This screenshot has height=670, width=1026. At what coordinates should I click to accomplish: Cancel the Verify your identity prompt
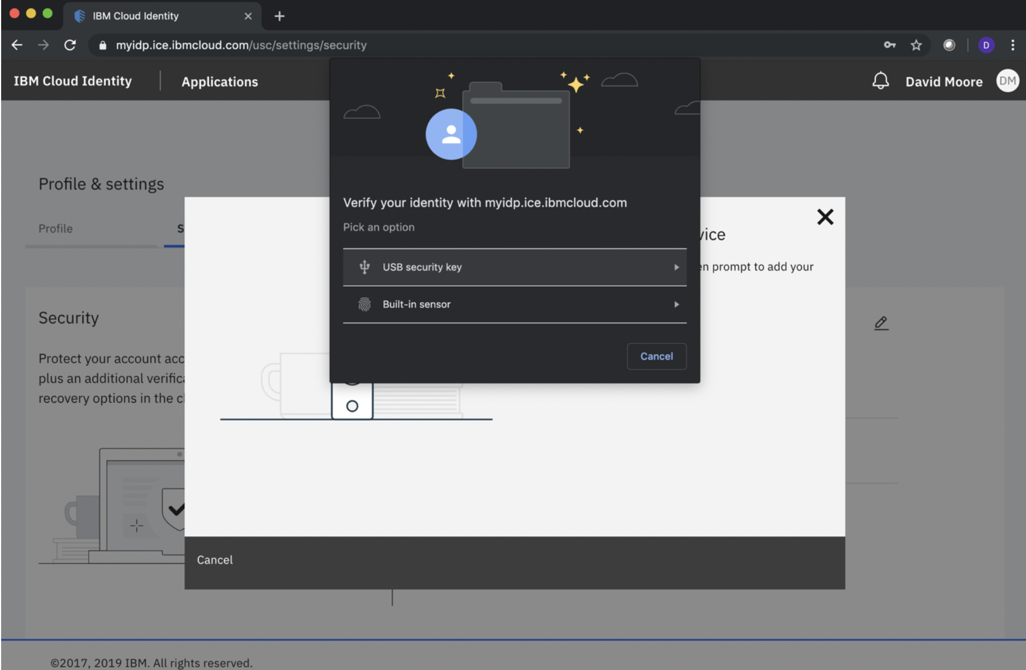[656, 356]
